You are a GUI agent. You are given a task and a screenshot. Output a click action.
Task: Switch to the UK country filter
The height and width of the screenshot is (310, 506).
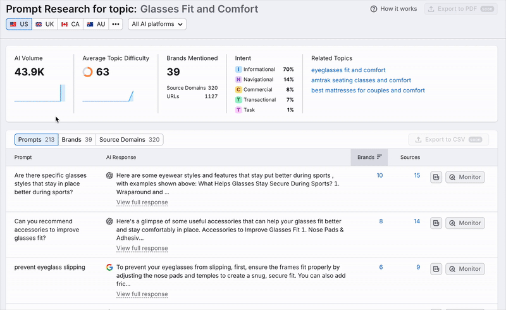click(x=44, y=24)
